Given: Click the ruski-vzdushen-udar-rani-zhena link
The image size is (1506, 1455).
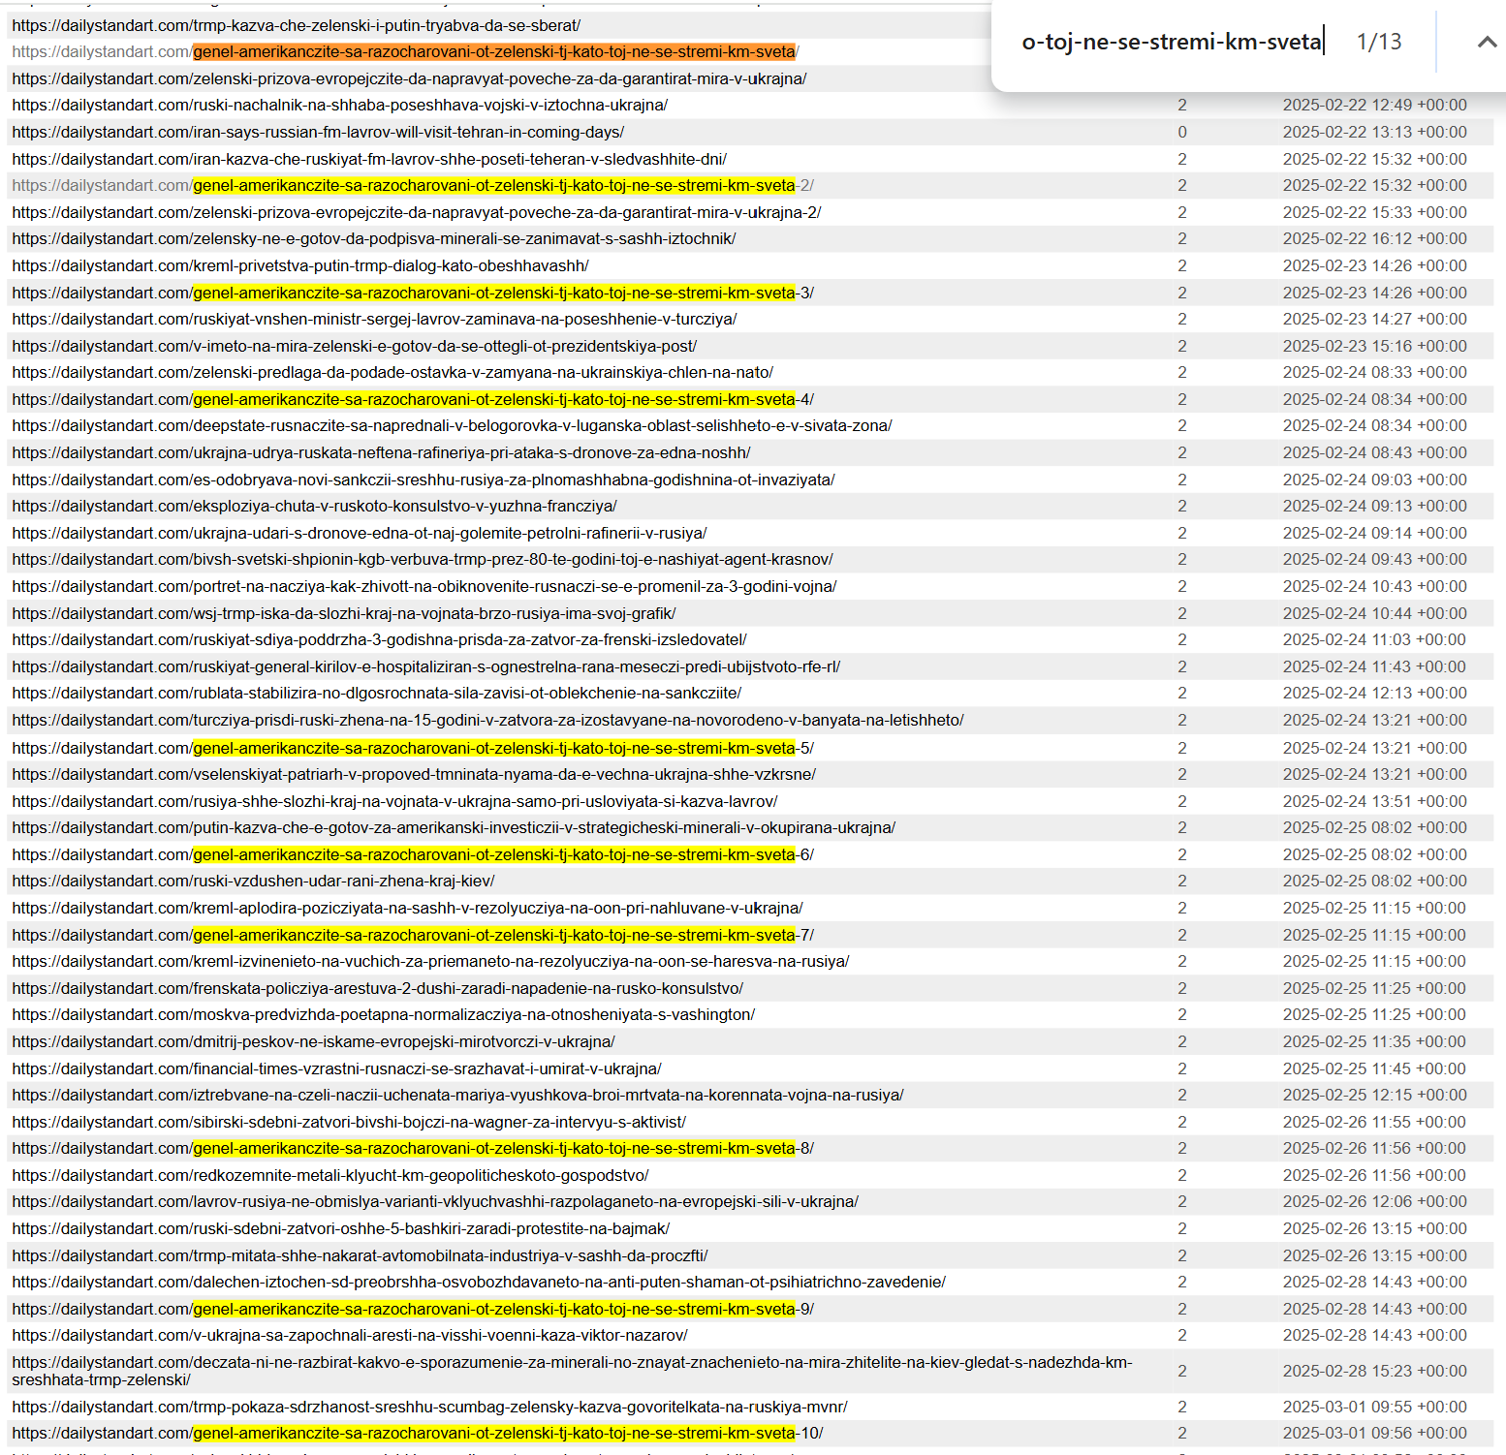Looking at the screenshot, I should (253, 881).
